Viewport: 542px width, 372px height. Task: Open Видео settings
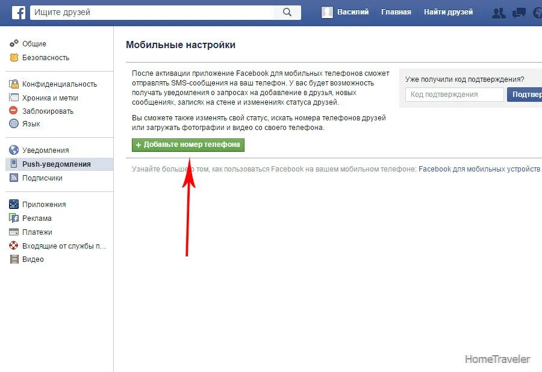click(x=33, y=259)
